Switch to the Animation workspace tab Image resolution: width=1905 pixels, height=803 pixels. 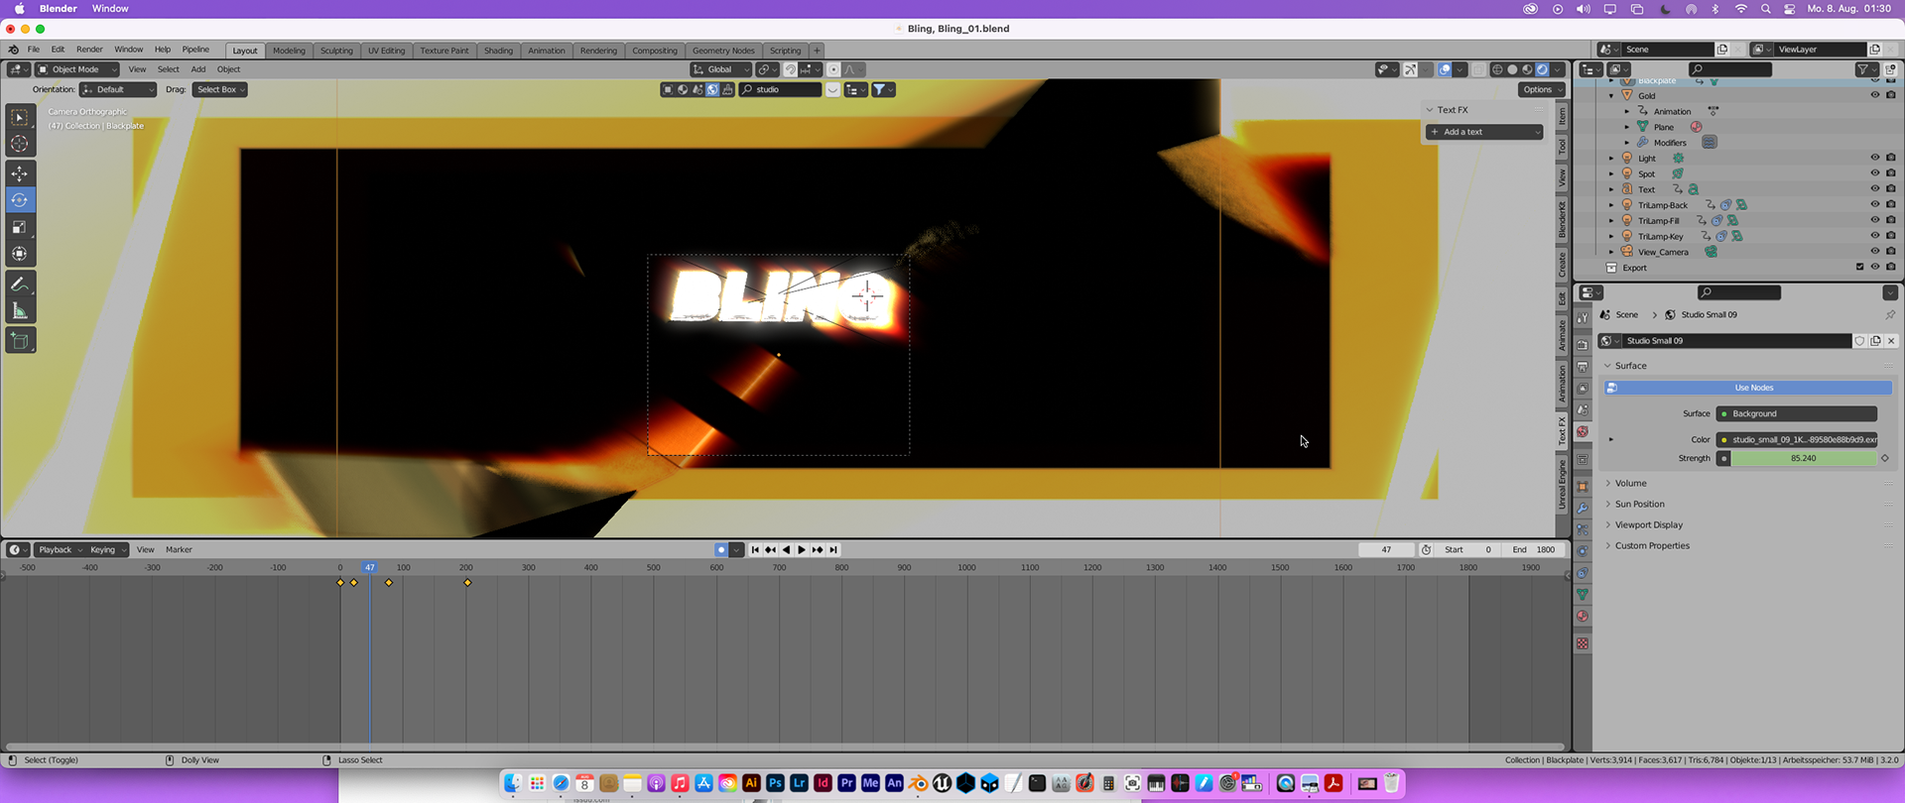(546, 51)
